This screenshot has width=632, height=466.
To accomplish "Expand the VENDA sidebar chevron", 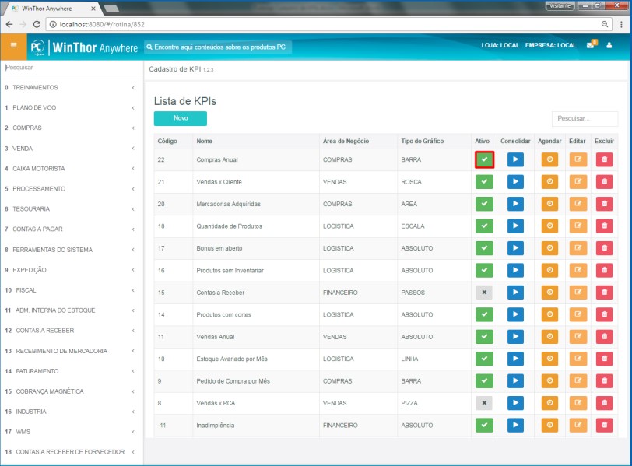I will pos(133,149).
